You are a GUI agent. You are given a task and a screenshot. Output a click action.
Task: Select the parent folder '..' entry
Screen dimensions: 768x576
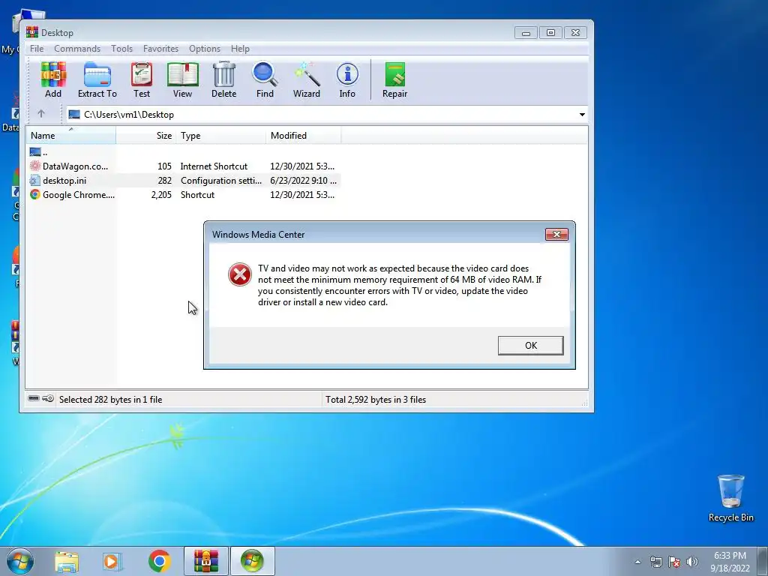coord(39,152)
